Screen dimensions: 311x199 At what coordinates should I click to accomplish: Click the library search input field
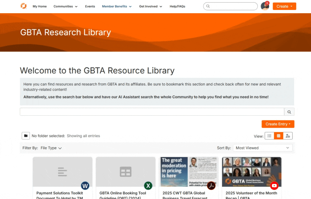point(152,112)
